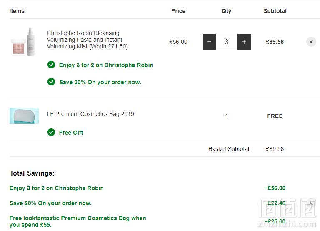The width and height of the screenshot is (320, 231).
Task: Select Free lookfantastic Premium Cosmetics Bag saving
Action: pyautogui.click(x=78, y=221)
